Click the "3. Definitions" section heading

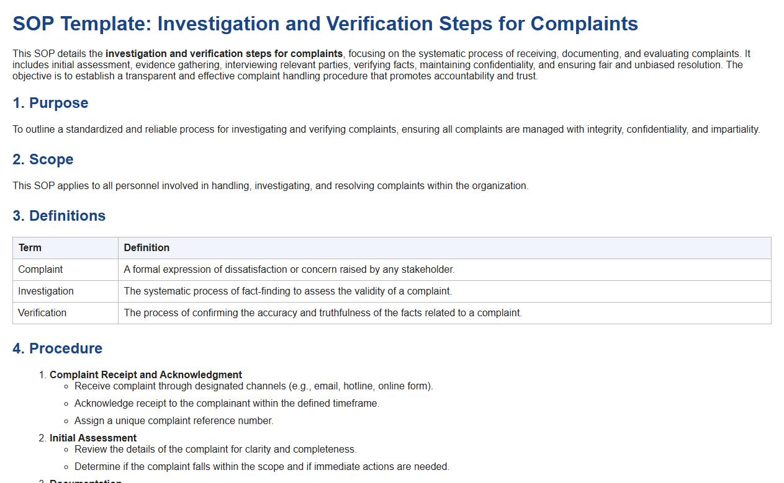tap(59, 216)
